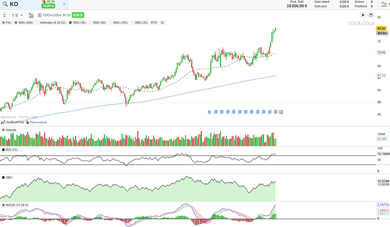Open chart settings wrench icon

coord(363,15)
